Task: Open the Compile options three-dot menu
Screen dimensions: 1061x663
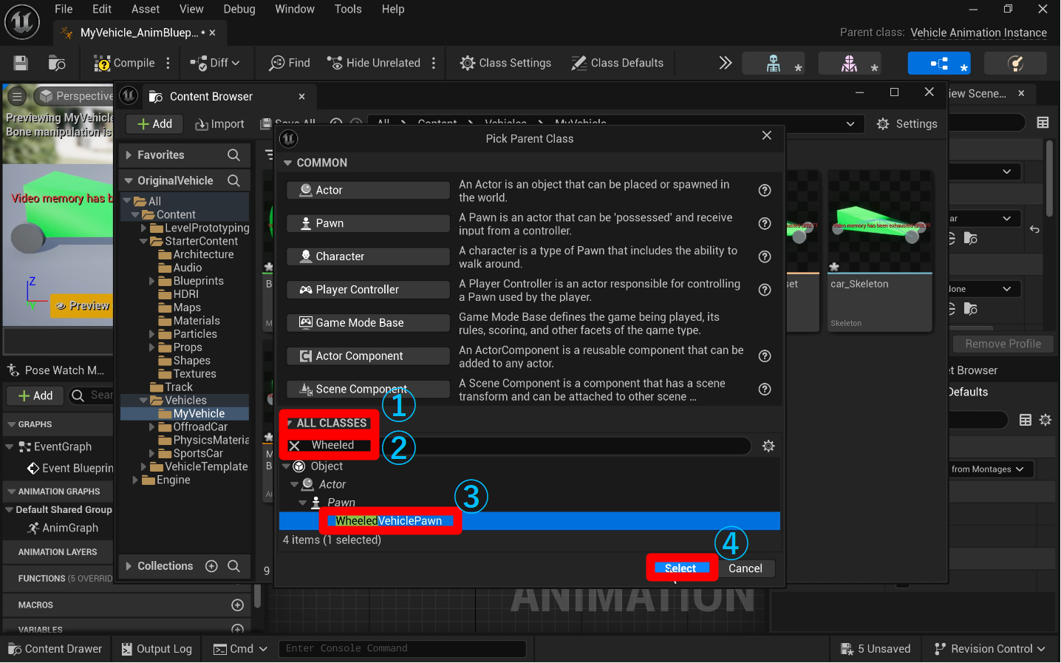Action: [x=168, y=64]
